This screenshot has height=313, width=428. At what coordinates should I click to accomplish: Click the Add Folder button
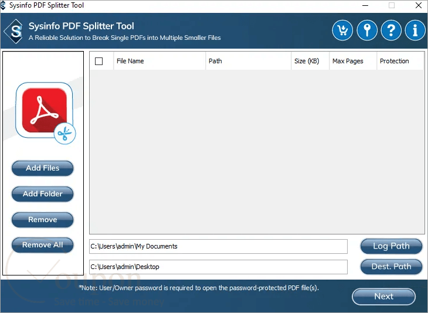coord(43,194)
